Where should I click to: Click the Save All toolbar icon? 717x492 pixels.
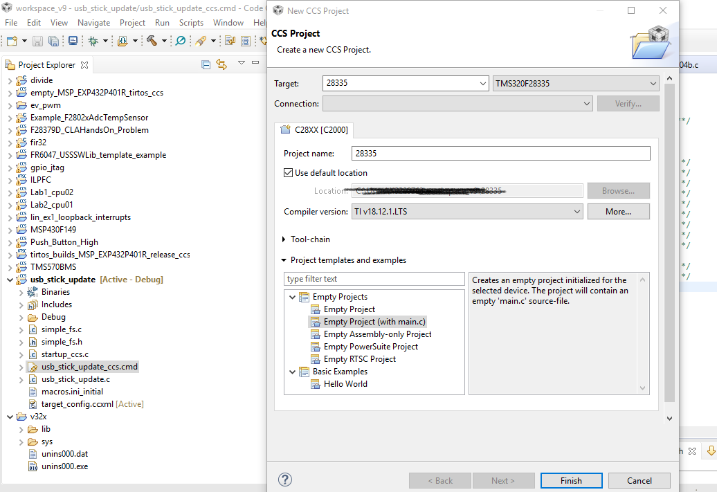click(x=53, y=41)
